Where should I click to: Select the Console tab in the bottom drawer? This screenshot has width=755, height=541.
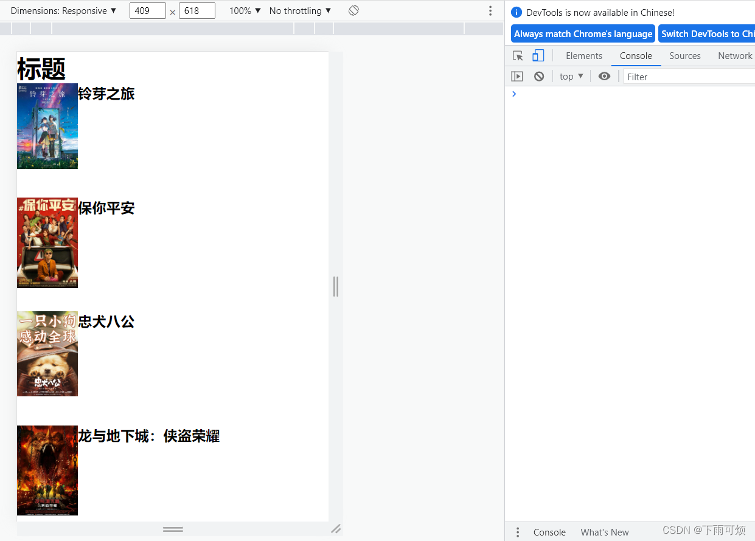[x=549, y=532]
